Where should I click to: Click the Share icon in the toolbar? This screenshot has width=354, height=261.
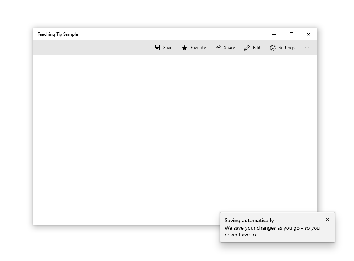[x=218, y=47]
